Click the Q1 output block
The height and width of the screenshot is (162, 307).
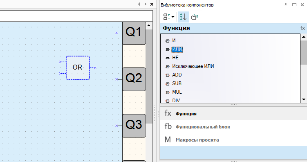[x=134, y=33]
